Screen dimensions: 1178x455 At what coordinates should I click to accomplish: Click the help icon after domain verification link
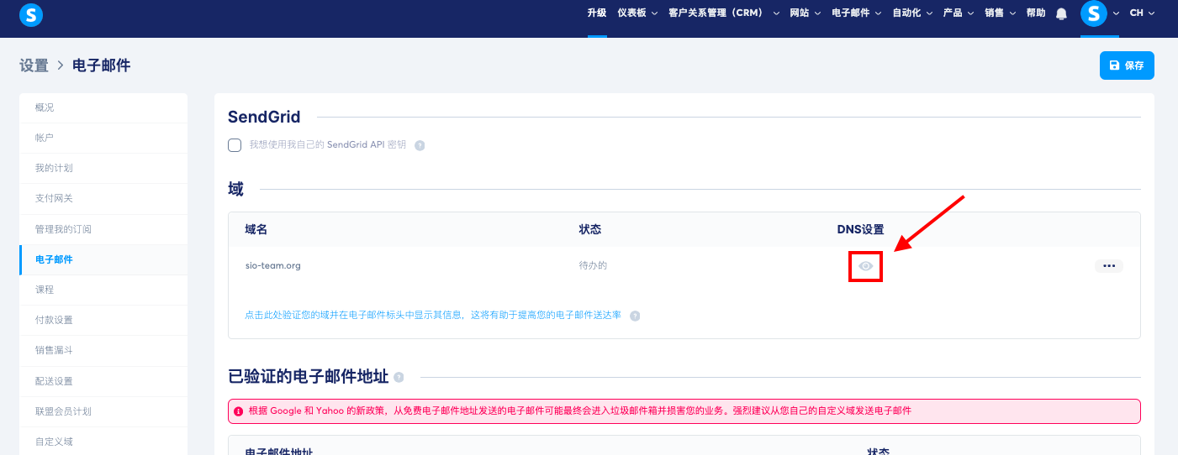tap(635, 316)
